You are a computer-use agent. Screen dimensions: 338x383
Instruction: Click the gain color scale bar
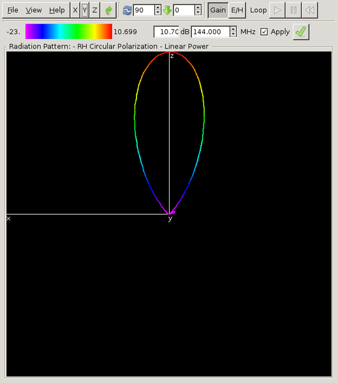69,31
